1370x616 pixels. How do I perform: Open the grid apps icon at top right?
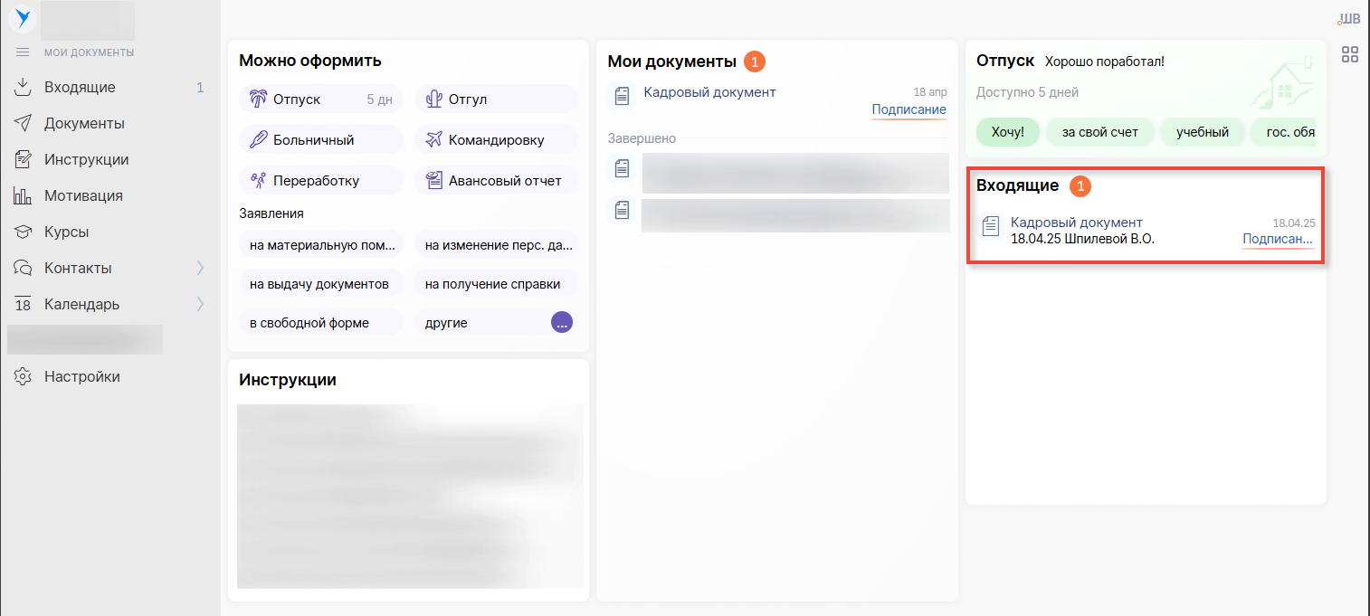(1349, 54)
